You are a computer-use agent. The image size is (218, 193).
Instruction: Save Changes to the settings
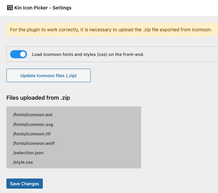(25, 184)
